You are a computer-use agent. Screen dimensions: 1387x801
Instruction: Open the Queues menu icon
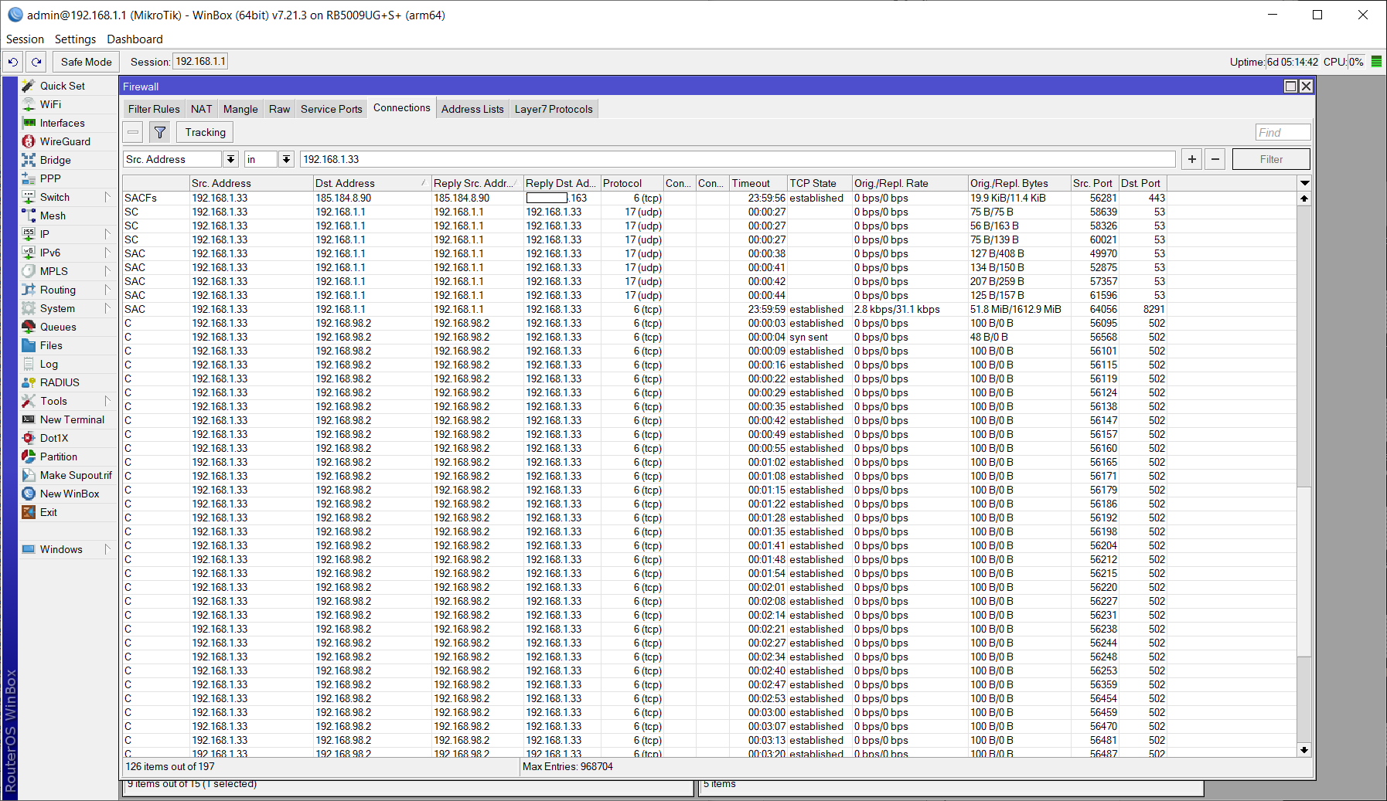[x=29, y=327]
